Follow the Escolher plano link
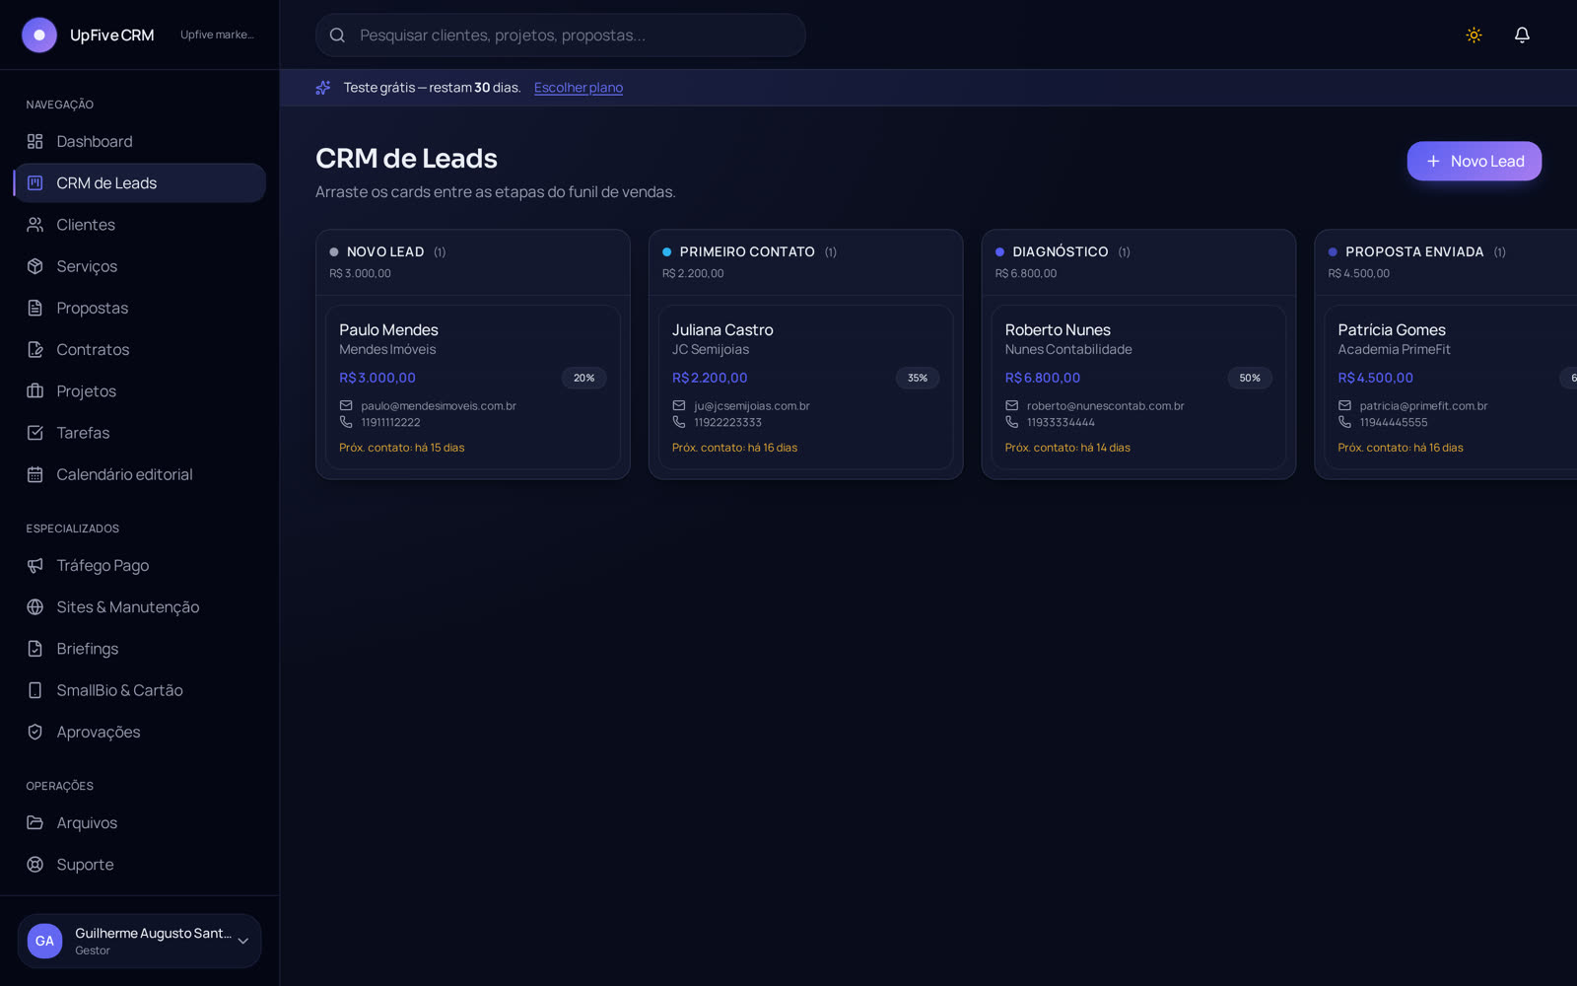 point(579,88)
